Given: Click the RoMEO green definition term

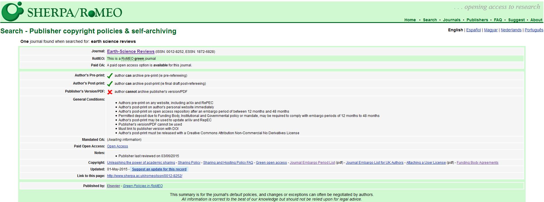Looking at the screenshot, I should click(132, 59).
